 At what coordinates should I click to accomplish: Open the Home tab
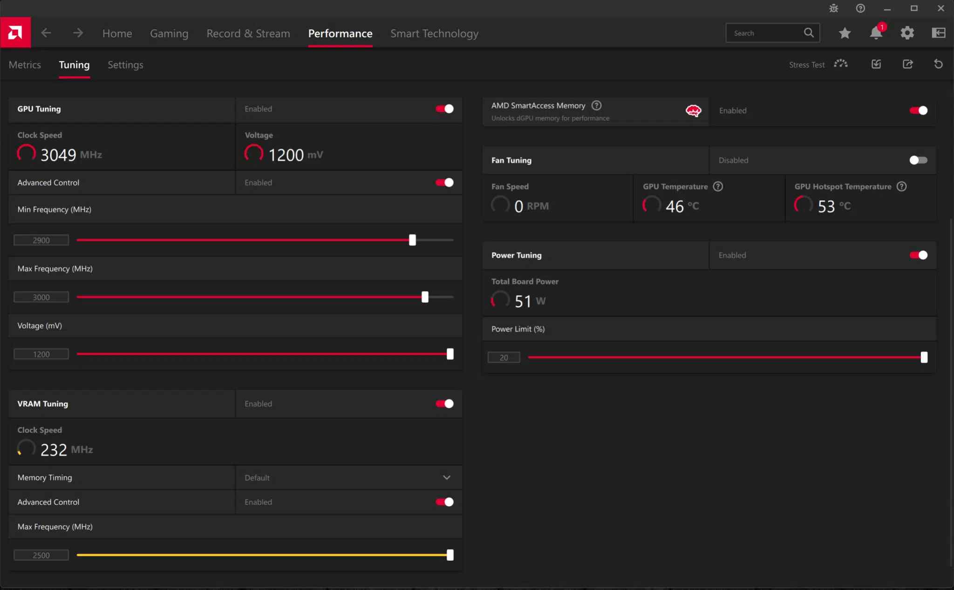coord(117,34)
